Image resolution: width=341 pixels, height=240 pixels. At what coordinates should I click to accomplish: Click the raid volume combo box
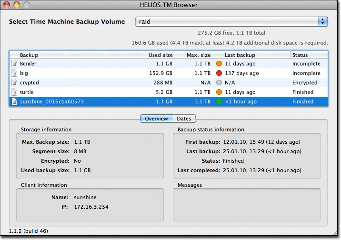231,21
